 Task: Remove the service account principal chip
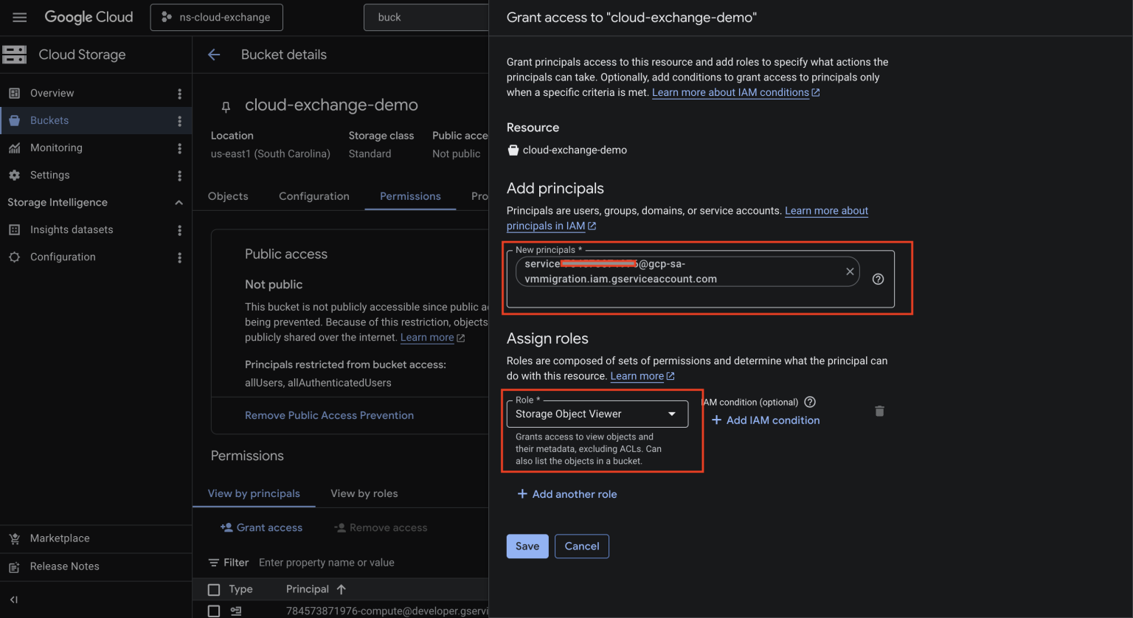(x=850, y=271)
